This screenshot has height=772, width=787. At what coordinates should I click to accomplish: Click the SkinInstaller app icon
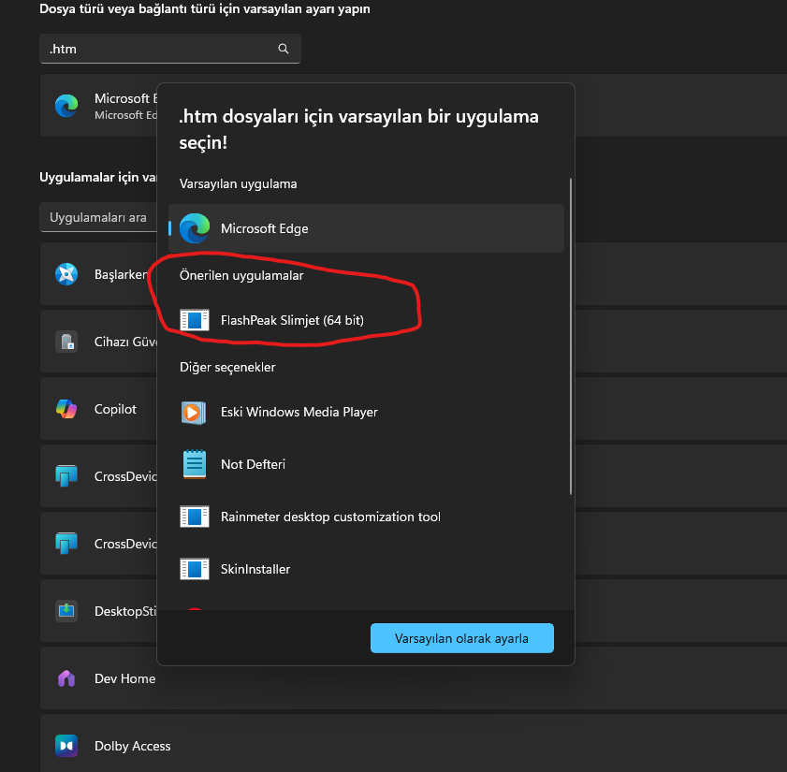195,569
